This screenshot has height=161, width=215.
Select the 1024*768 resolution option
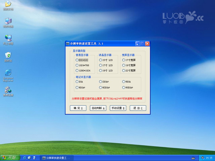(x=82, y=65)
